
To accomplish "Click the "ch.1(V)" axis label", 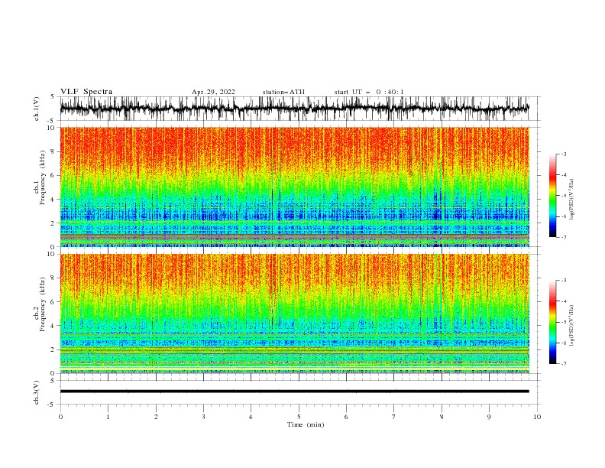I will 37,109.
